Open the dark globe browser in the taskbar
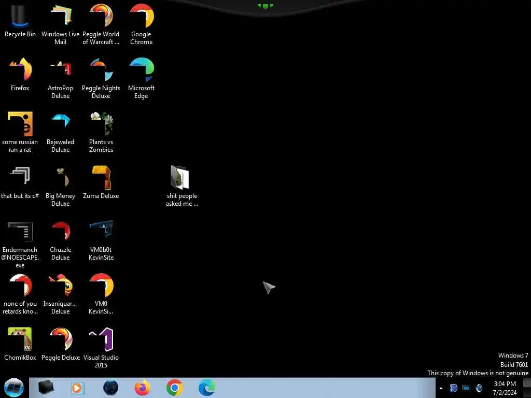 pos(111,388)
